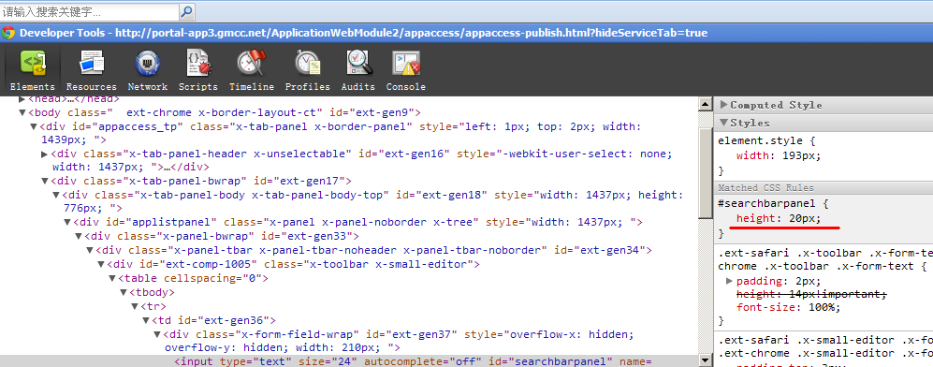
Task: Collapse the tr node
Action: pos(135,306)
